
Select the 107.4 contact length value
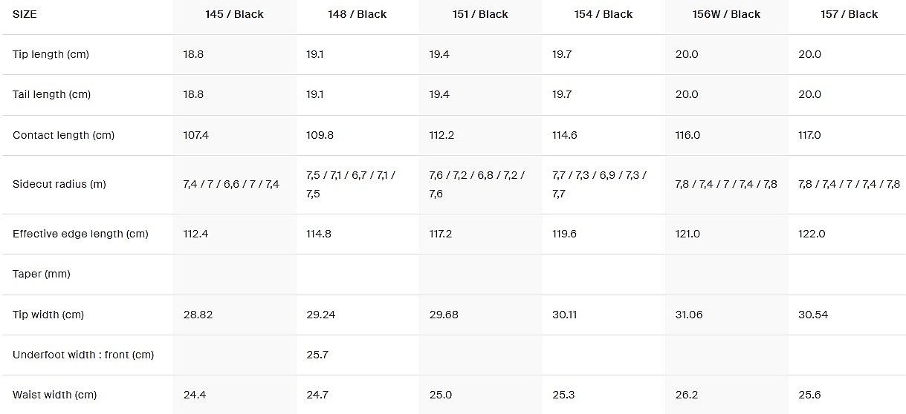pos(196,135)
